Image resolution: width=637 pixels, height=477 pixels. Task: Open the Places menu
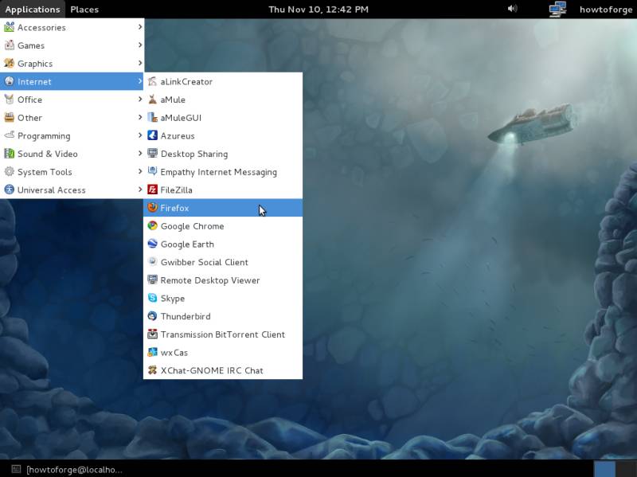tap(84, 10)
